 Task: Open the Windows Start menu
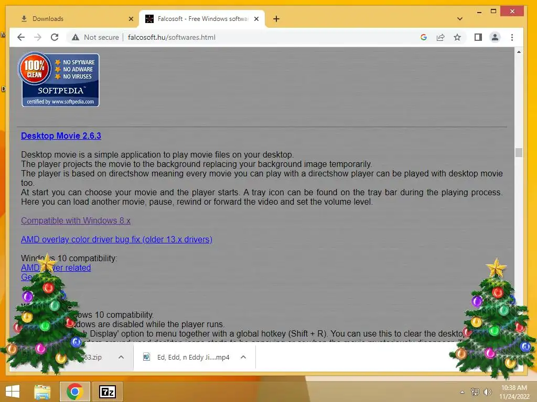coord(13,392)
